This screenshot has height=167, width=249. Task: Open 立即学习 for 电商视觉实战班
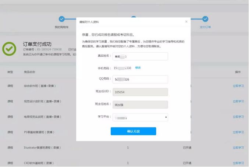pyautogui.click(x=238, y=116)
